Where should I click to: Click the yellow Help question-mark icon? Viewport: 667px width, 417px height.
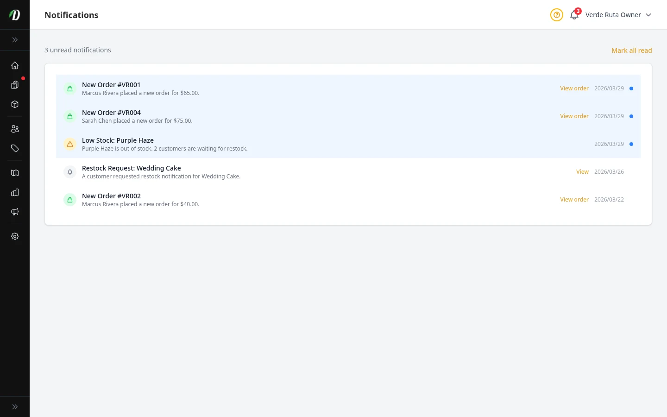[556, 15]
